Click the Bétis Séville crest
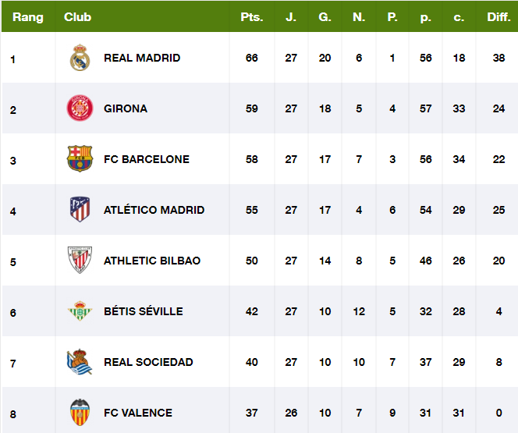The image size is (518, 433). pyautogui.click(x=80, y=311)
